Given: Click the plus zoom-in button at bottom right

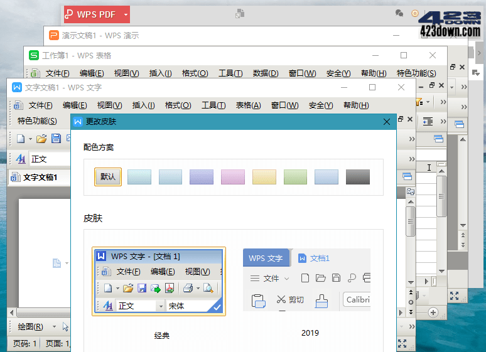Looking at the screenshot, I should [x=433, y=312].
